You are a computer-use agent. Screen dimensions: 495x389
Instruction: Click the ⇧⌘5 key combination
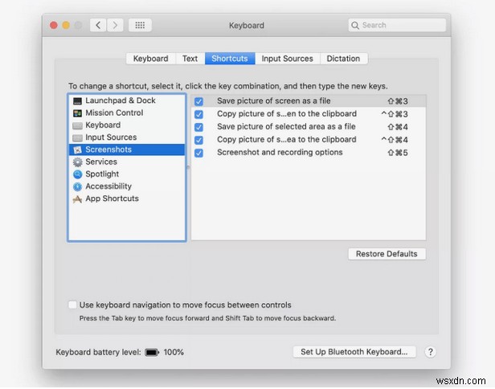point(398,153)
